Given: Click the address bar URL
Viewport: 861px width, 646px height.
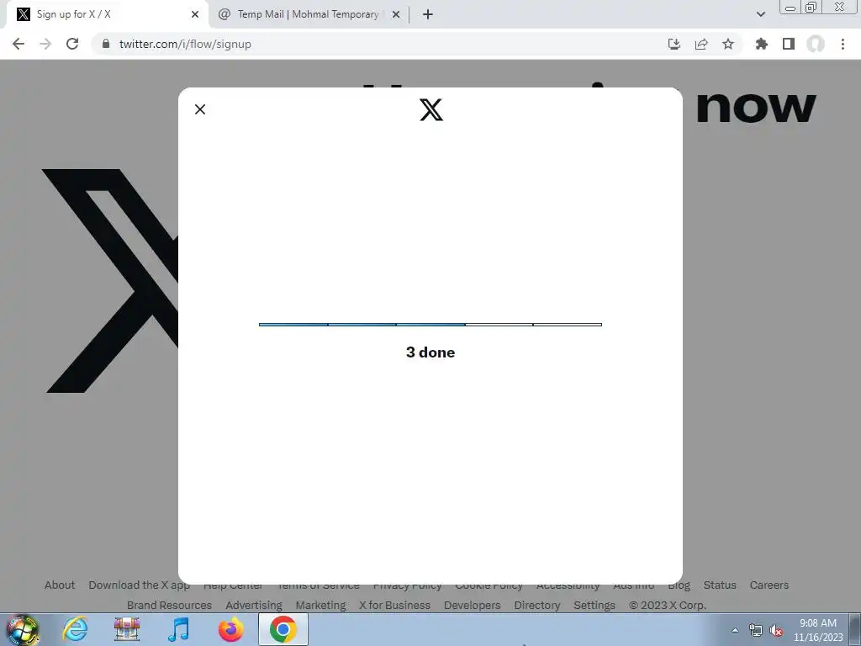Looking at the screenshot, I should pyautogui.click(x=185, y=44).
